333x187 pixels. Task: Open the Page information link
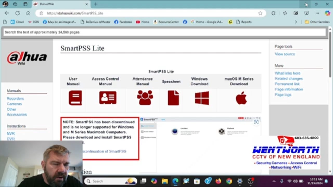pyautogui.click(x=289, y=89)
